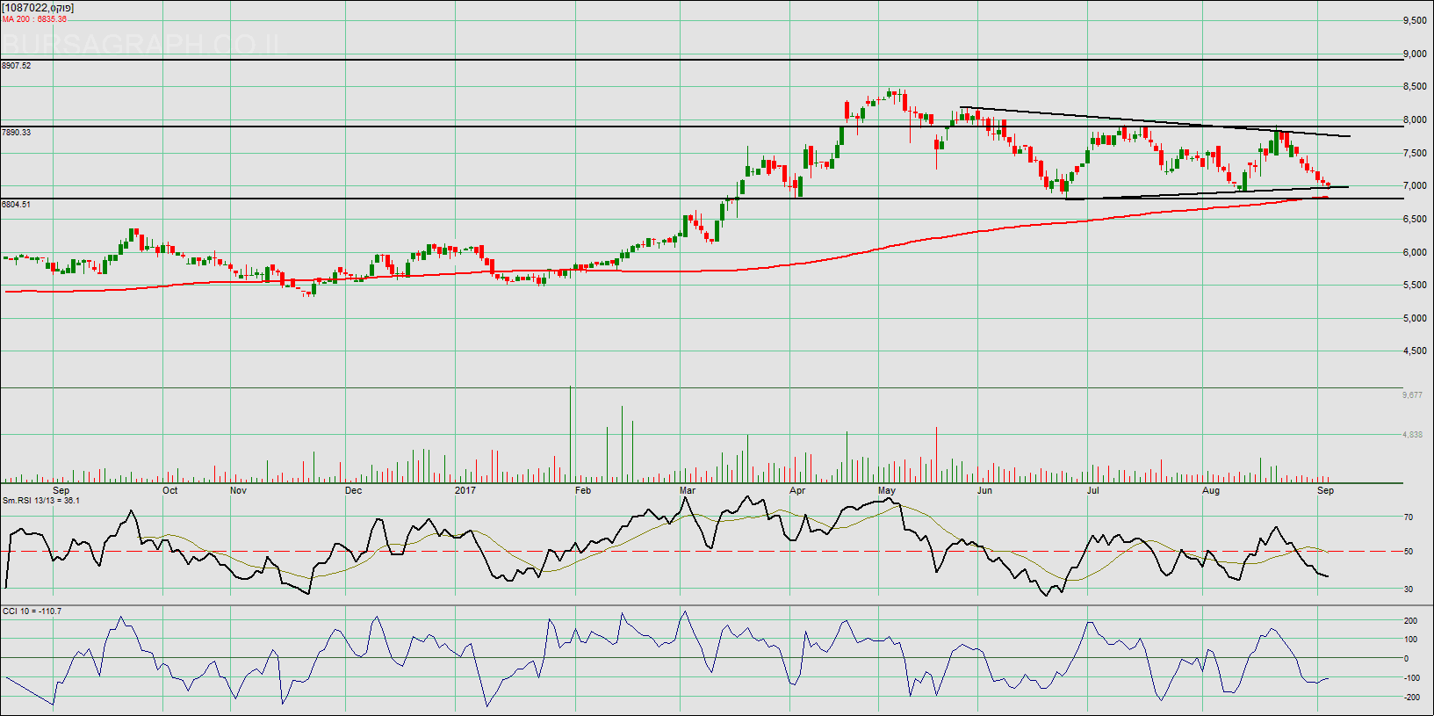Select the -200 label on CCI scale

pos(1411,698)
